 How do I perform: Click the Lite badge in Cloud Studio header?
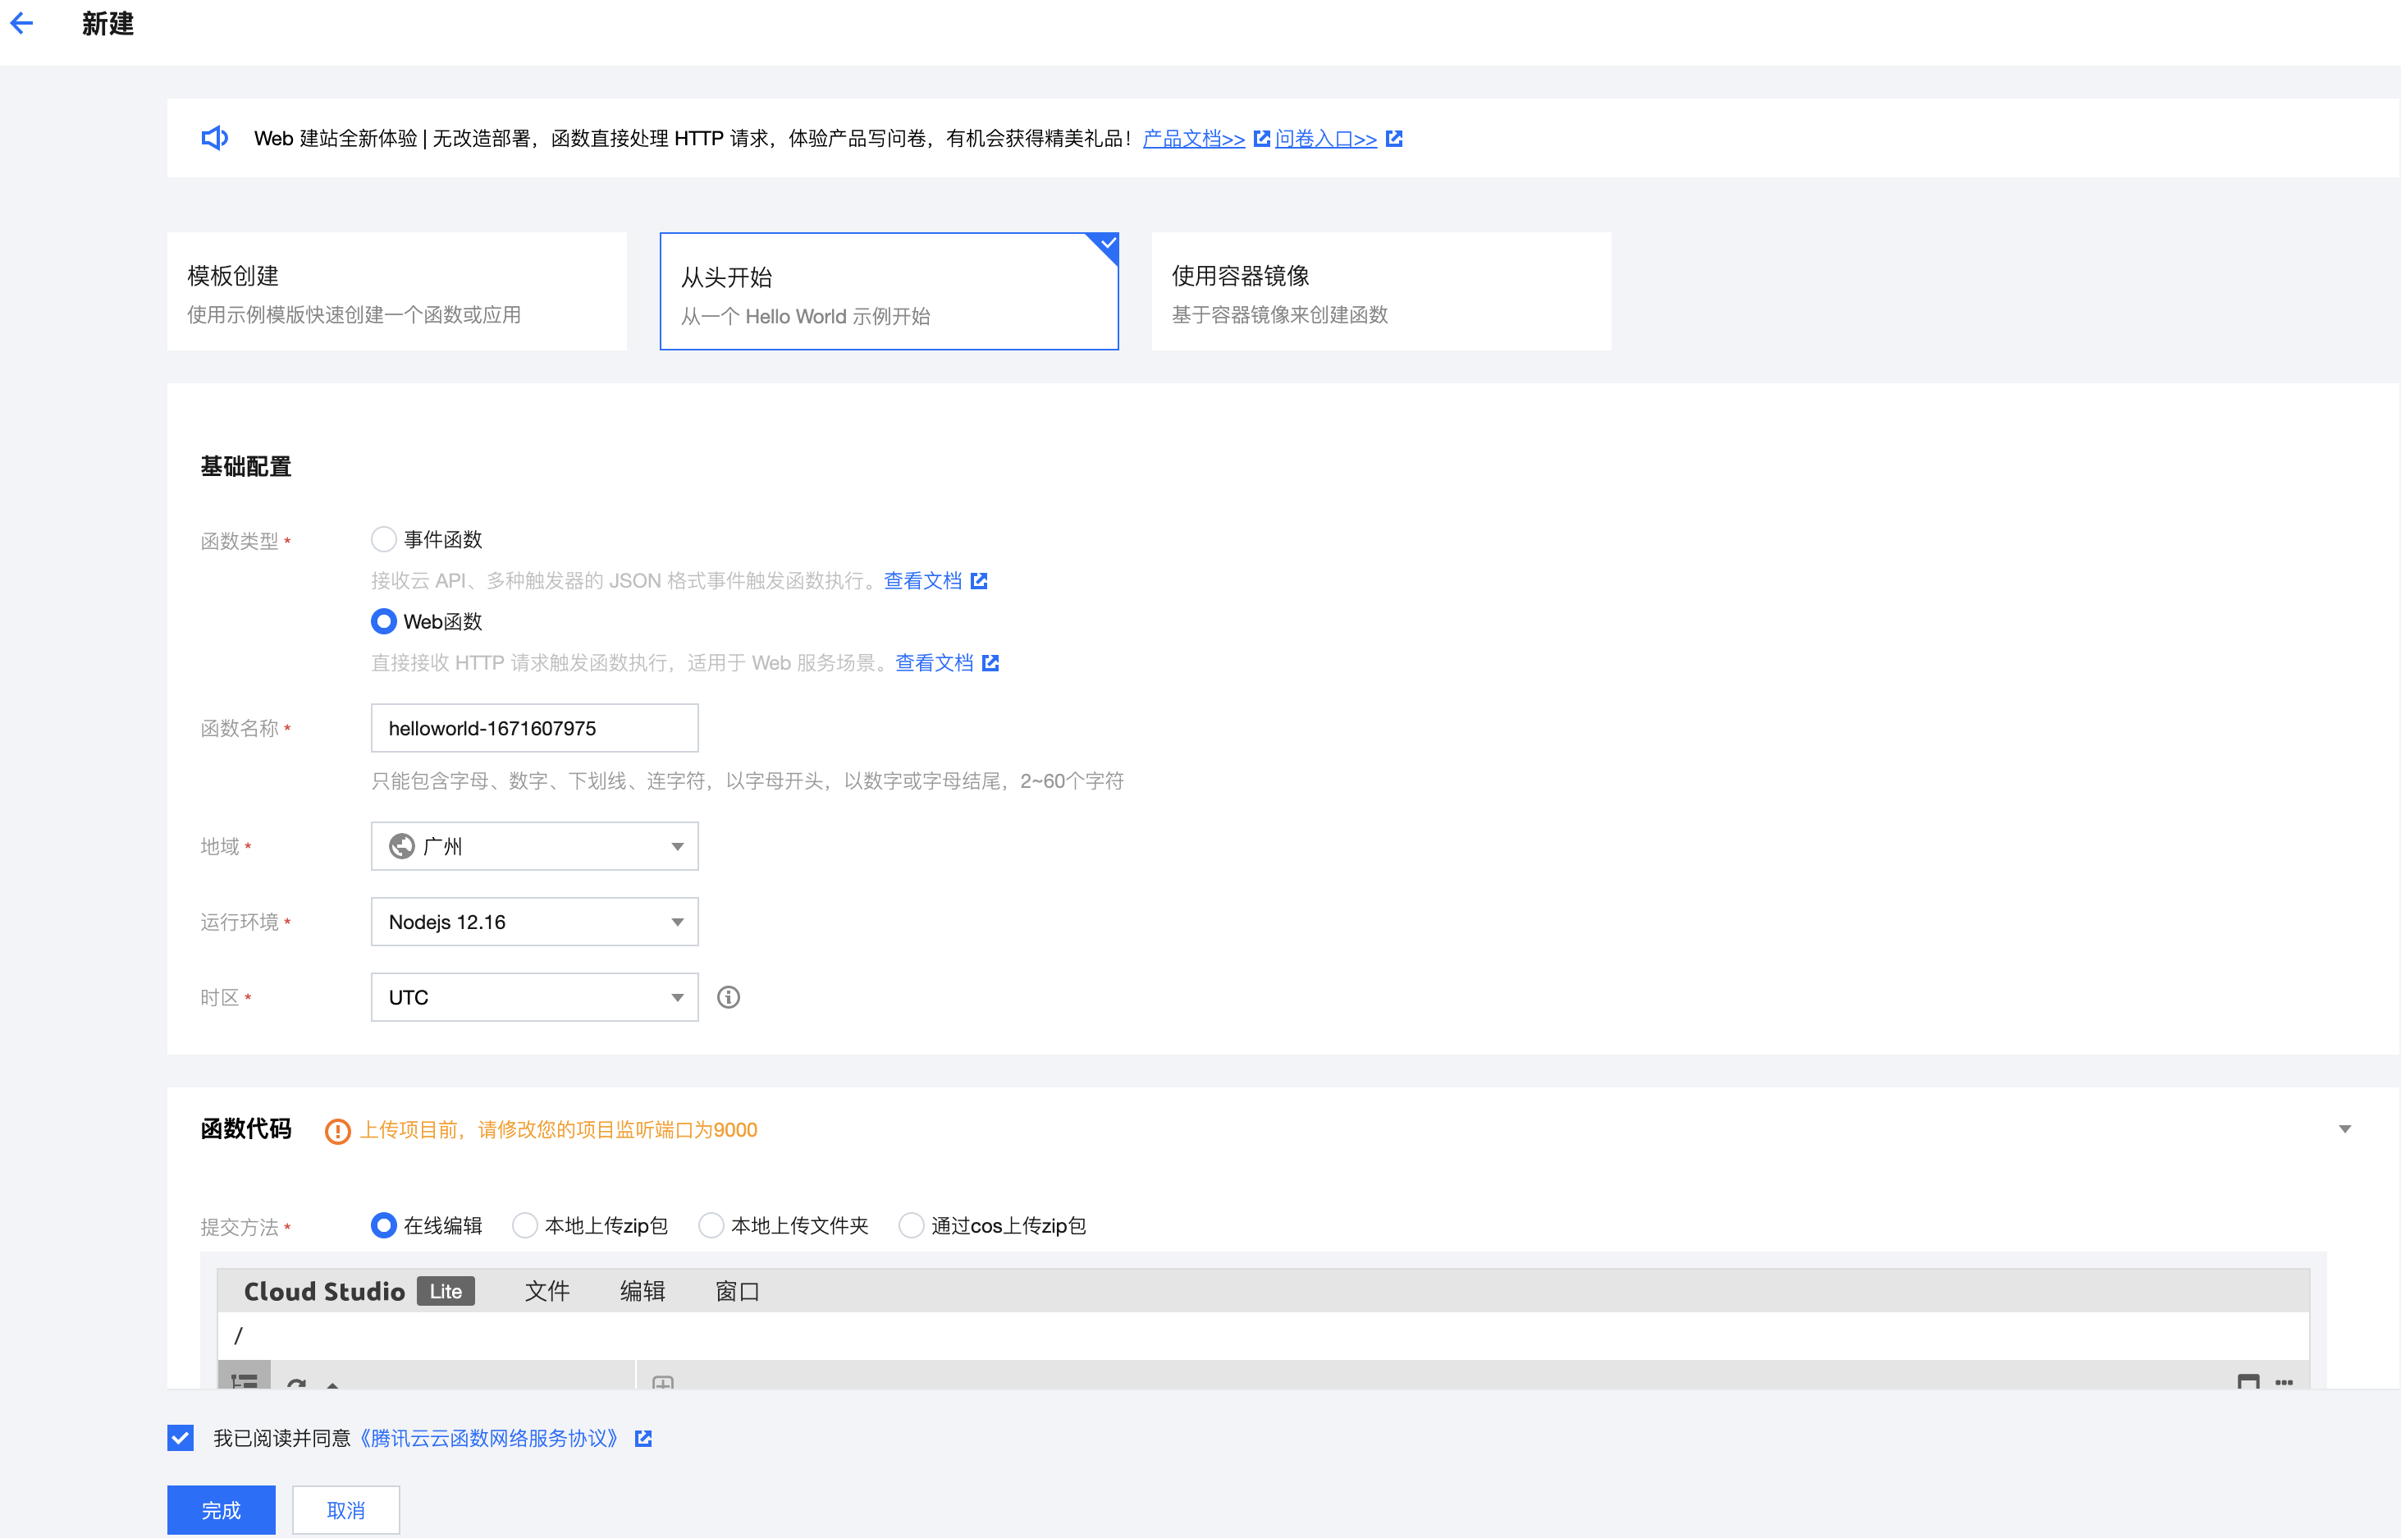coord(446,1291)
